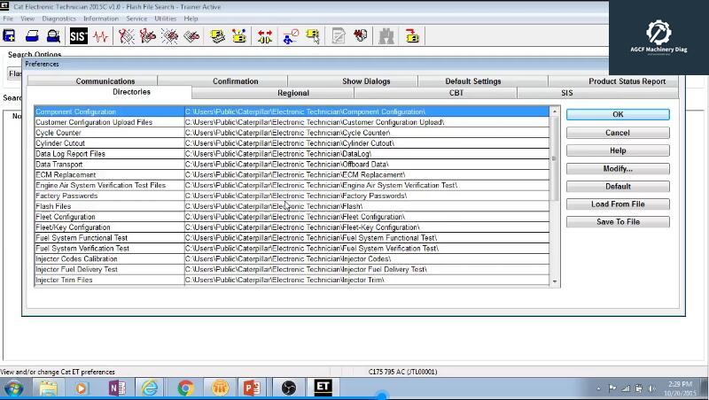
Task: Select the SIS tab in Preferences
Action: (566, 93)
